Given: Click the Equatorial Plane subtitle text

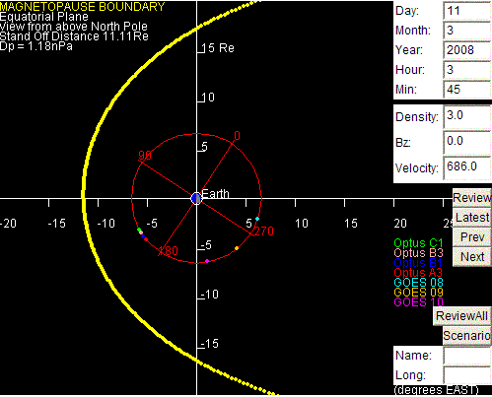Looking at the screenshot, I should click(44, 17).
